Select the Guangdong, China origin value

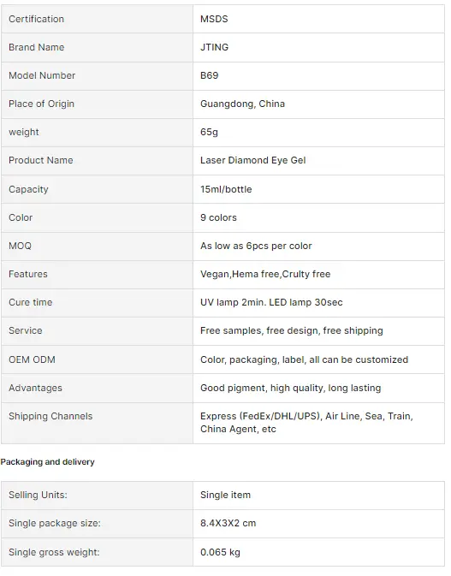pyautogui.click(x=242, y=104)
